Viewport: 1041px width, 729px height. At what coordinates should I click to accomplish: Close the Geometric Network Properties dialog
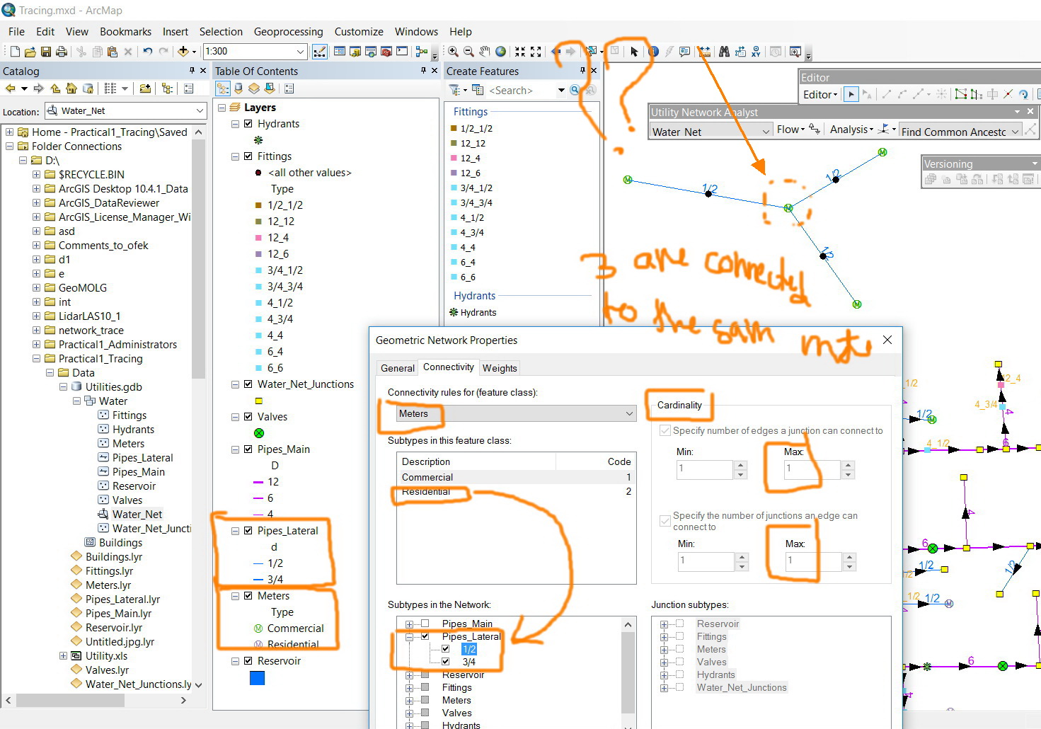[887, 340]
